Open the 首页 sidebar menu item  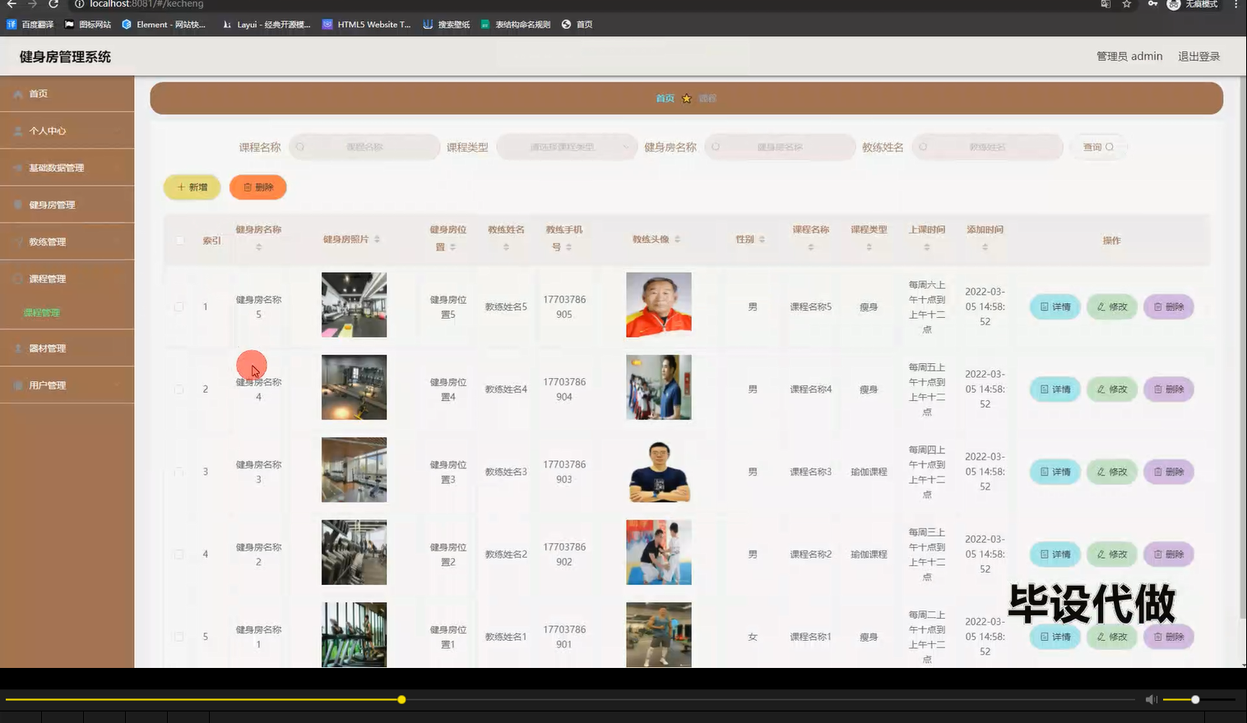click(x=67, y=94)
